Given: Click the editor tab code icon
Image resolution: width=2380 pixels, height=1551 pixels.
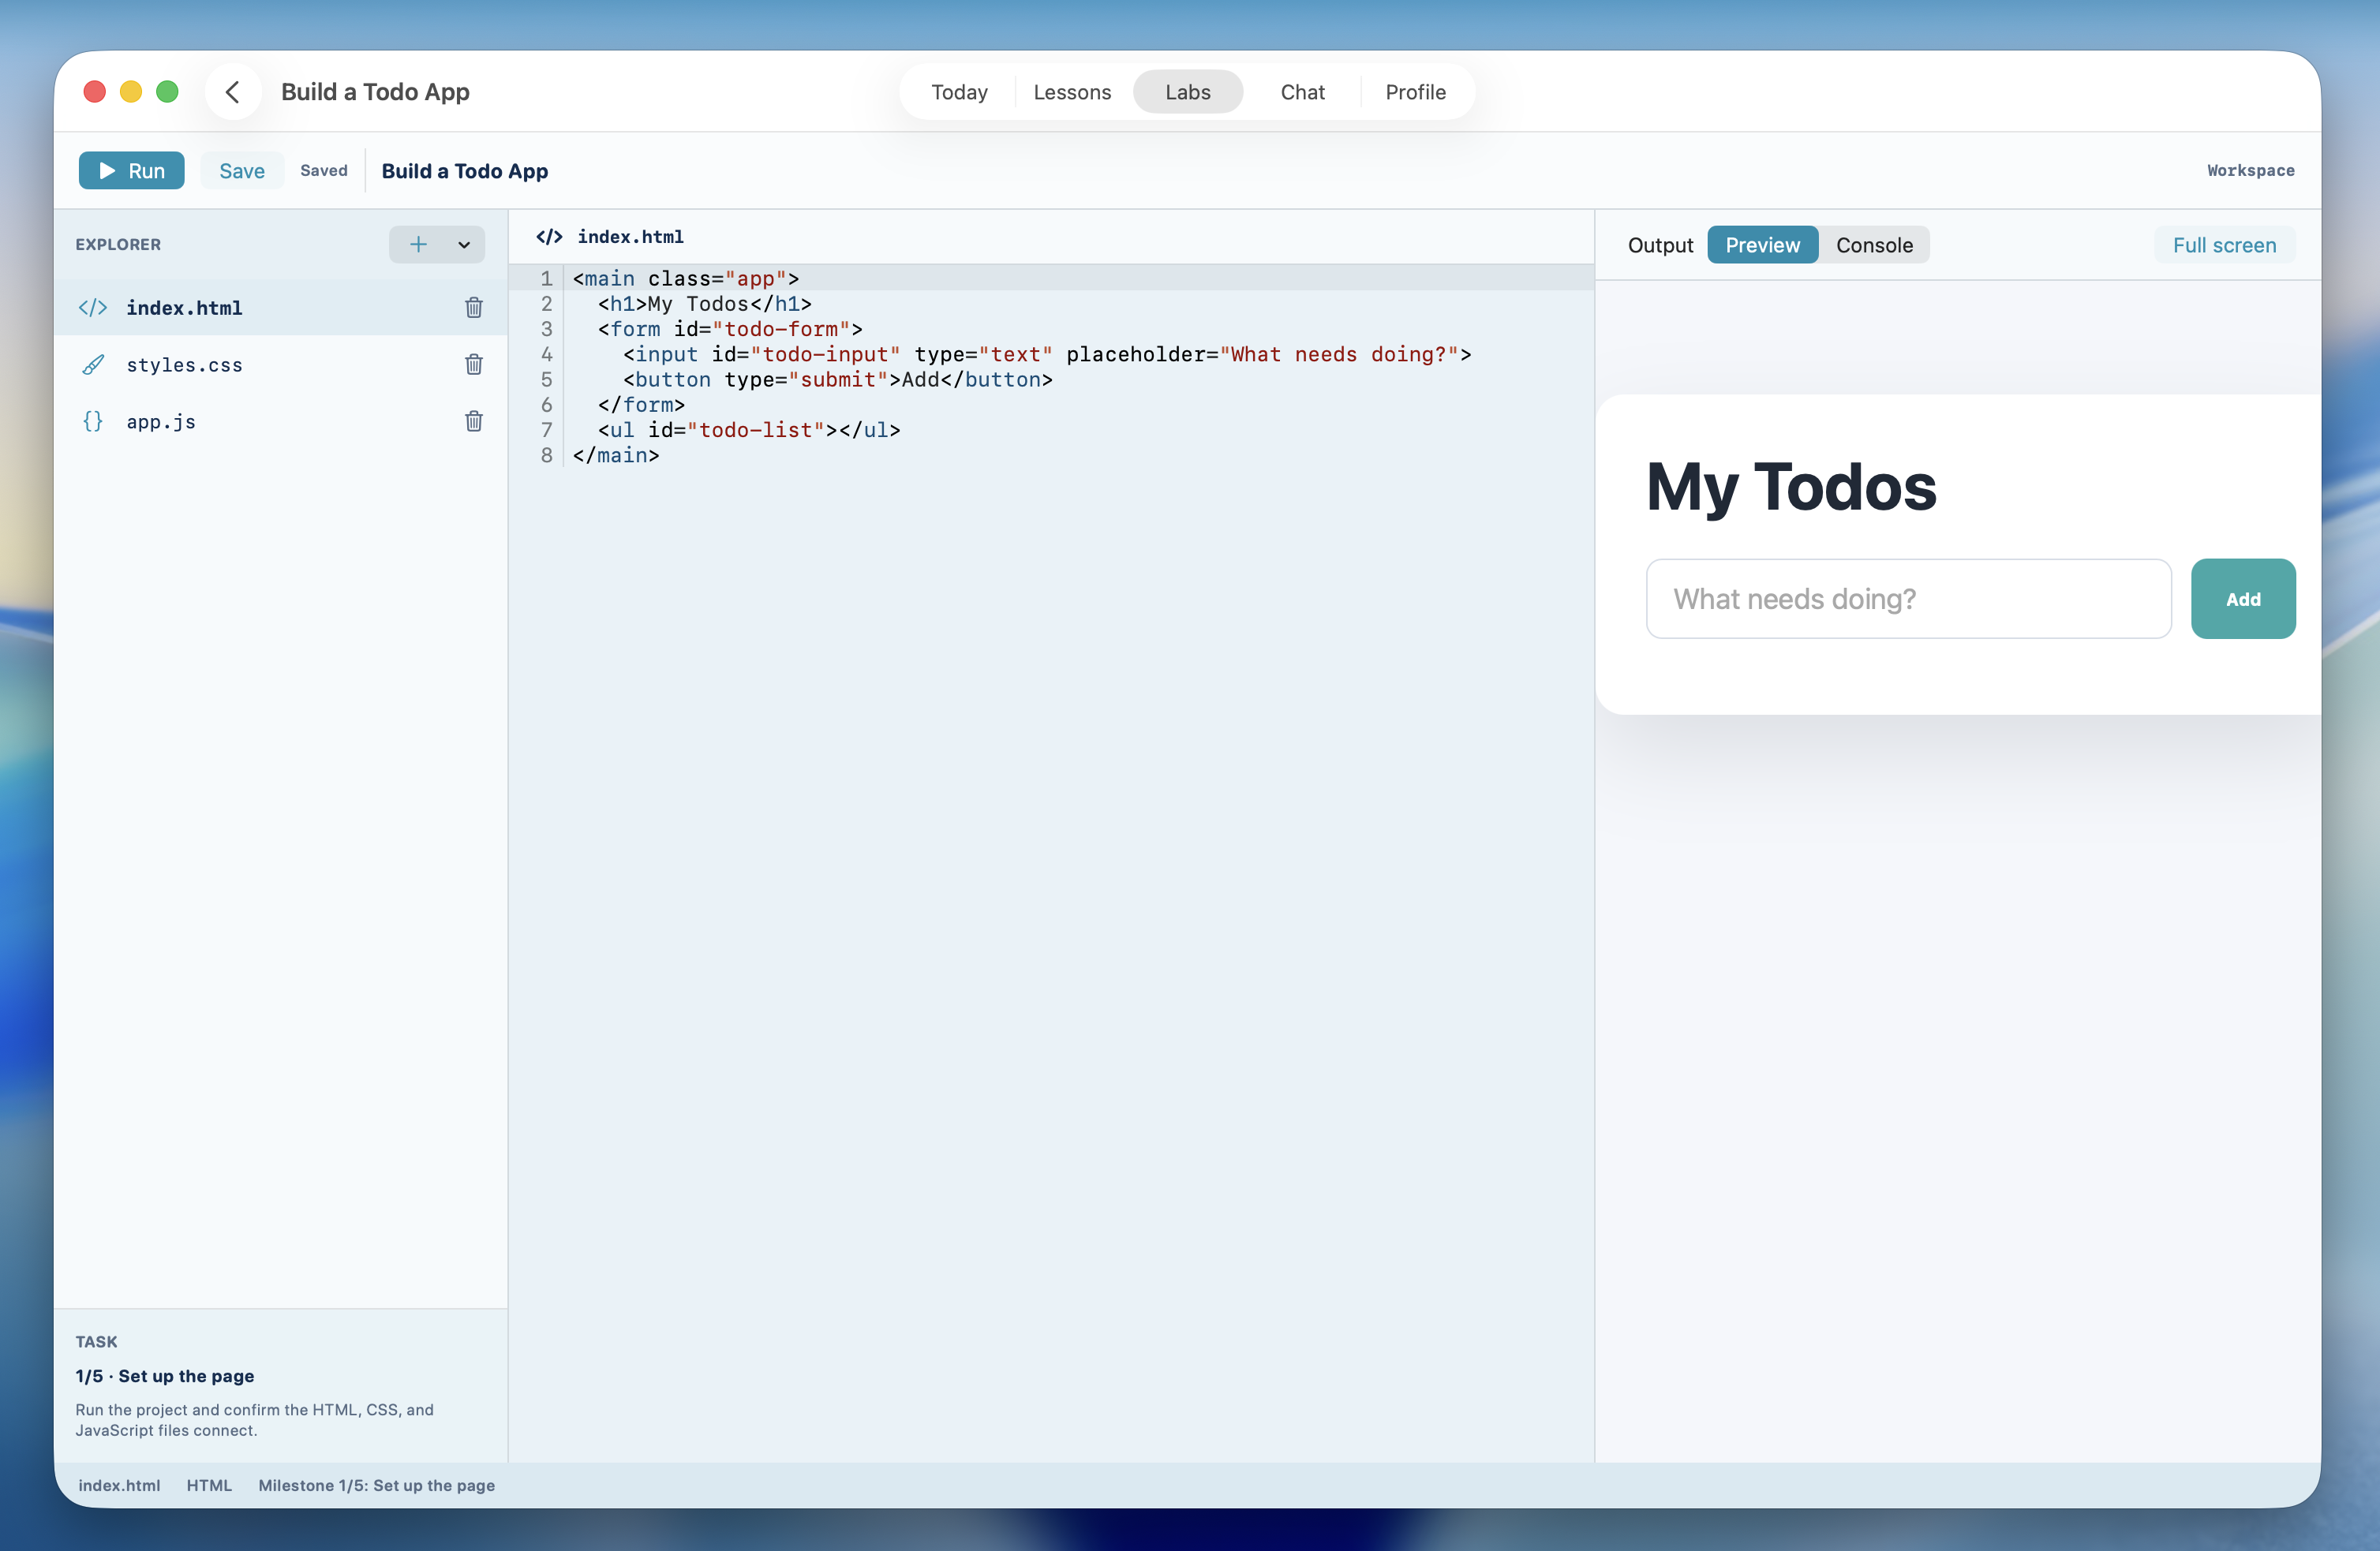Looking at the screenshot, I should pyautogui.click(x=549, y=237).
